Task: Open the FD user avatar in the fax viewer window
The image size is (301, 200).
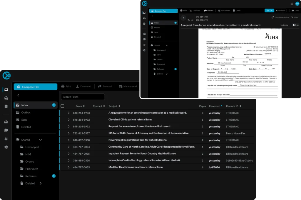Action: point(297,4)
